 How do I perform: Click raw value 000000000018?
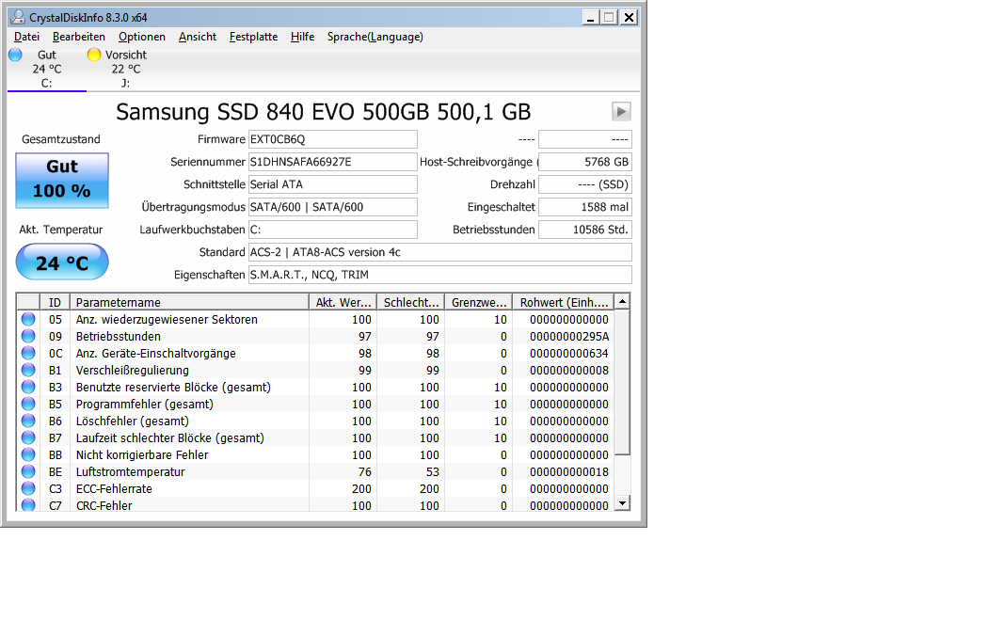[x=569, y=471]
